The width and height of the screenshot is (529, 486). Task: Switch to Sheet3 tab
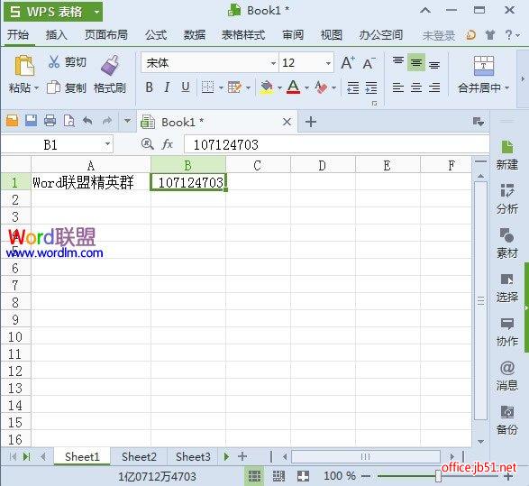coord(193,456)
